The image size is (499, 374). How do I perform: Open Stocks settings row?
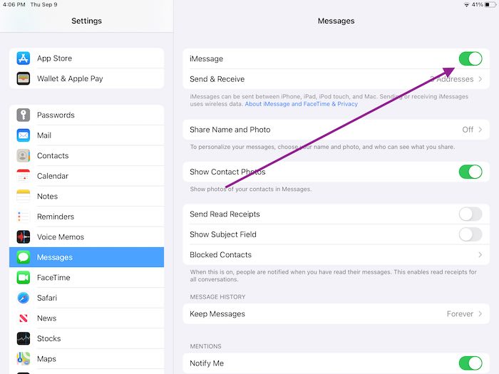[86, 338]
